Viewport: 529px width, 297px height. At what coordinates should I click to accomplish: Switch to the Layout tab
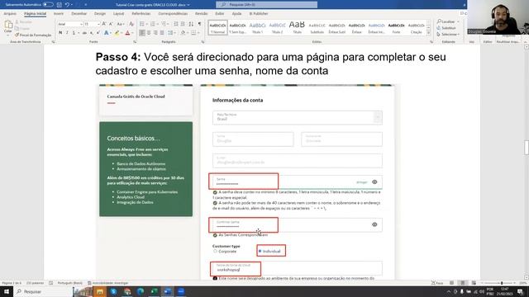point(118,14)
